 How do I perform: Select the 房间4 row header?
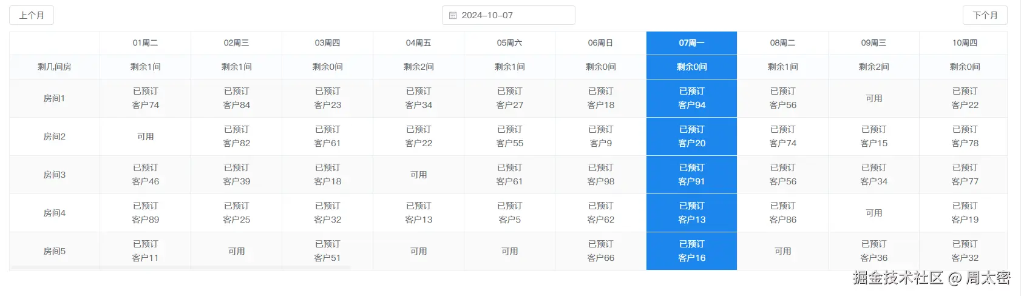pyautogui.click(x=55, y=213)
